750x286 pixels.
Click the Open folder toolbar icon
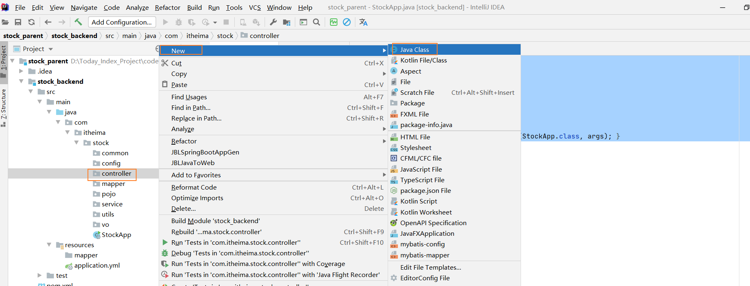(x=5, y=22)
